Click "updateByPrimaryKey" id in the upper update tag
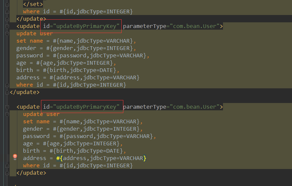This screenshot has width=292, height=186. pos(86,26)
